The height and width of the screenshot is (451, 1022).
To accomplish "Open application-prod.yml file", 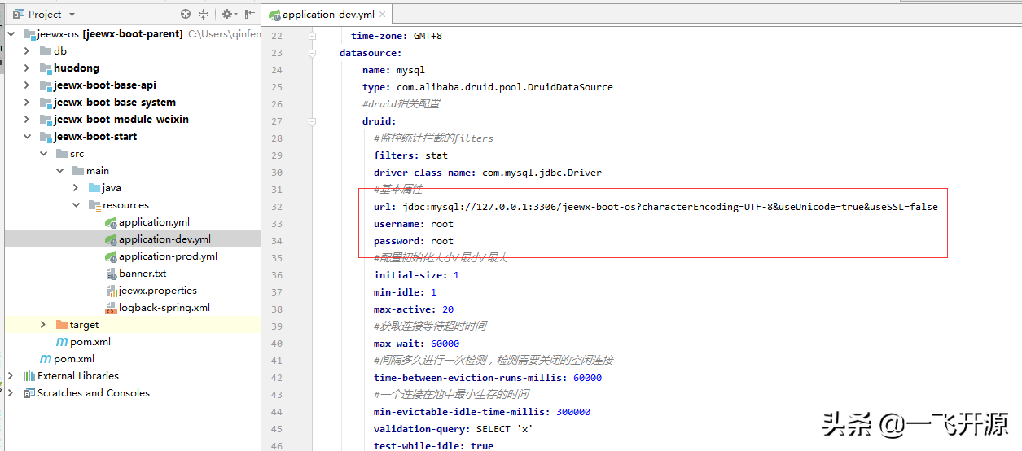I will (x=168, y=256).
